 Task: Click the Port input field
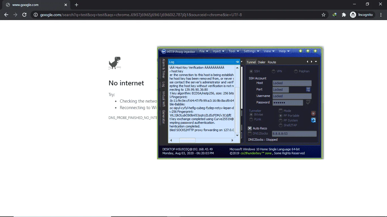point(280,90)
